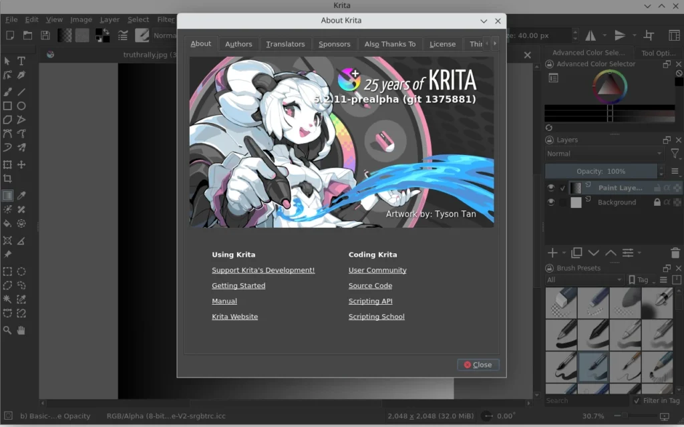Delete the layer with the trash icon
Viewport: 684px width, 427px height.
pyautogui.click(x=675, y=253)
